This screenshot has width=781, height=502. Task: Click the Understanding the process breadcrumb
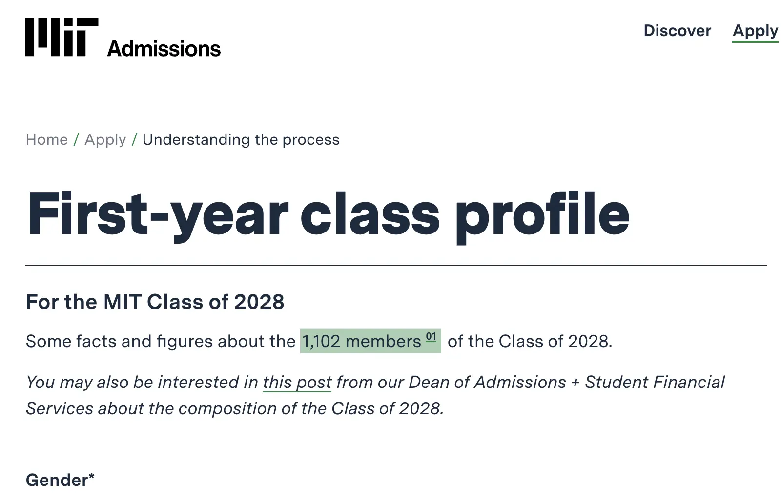[x=241, y=140]
